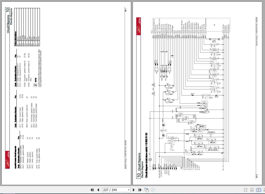Click the 'Service Training' footer on right page
The width and height of the screenshot is (265, 194).
point(257,31)
